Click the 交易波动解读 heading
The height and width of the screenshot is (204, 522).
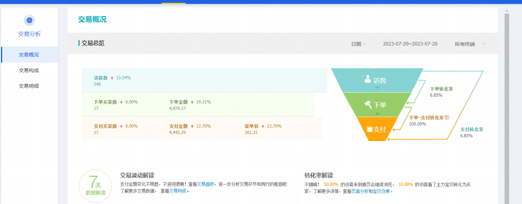(x=137, y=176)
